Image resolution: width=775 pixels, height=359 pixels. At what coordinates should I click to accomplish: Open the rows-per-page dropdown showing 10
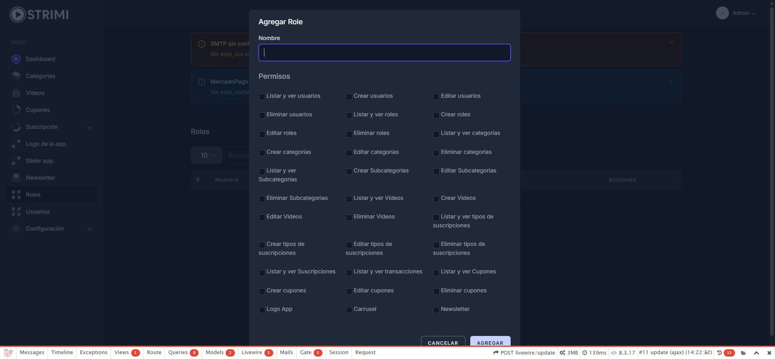206,155
